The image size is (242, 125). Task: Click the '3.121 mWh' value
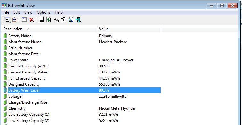[x=108, y=115]
